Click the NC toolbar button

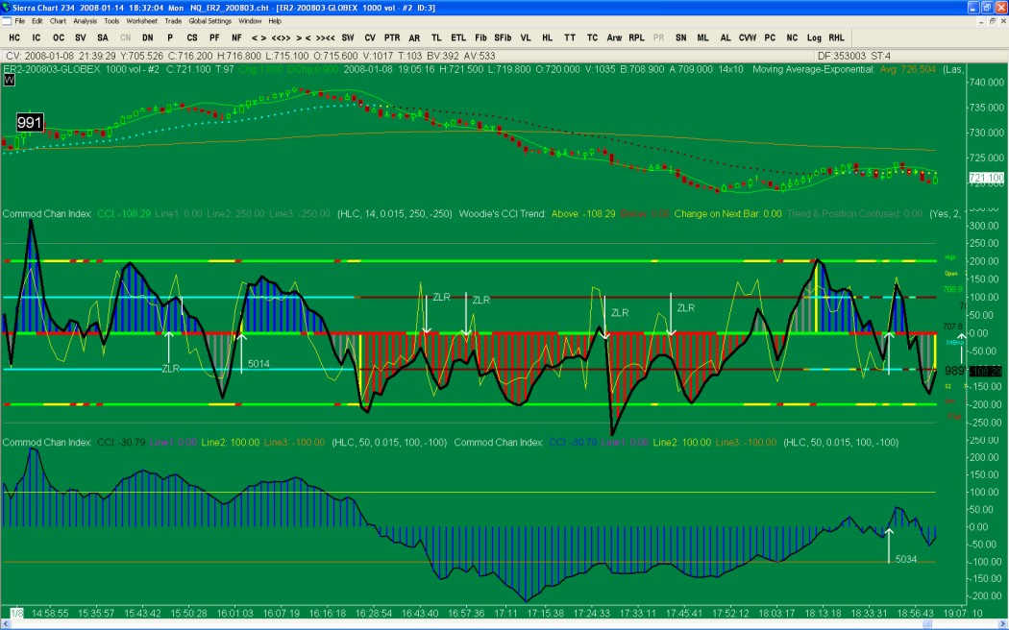pyautogui.click(x=792, y=37)
